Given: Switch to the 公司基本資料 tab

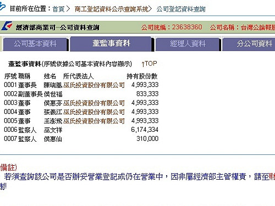Looking at the screenshot, I should (x=35, y=44).
